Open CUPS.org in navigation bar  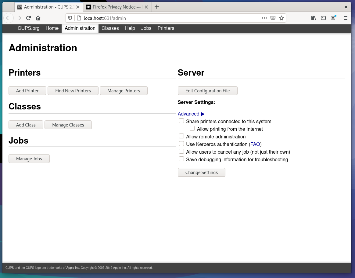point(29,28)
